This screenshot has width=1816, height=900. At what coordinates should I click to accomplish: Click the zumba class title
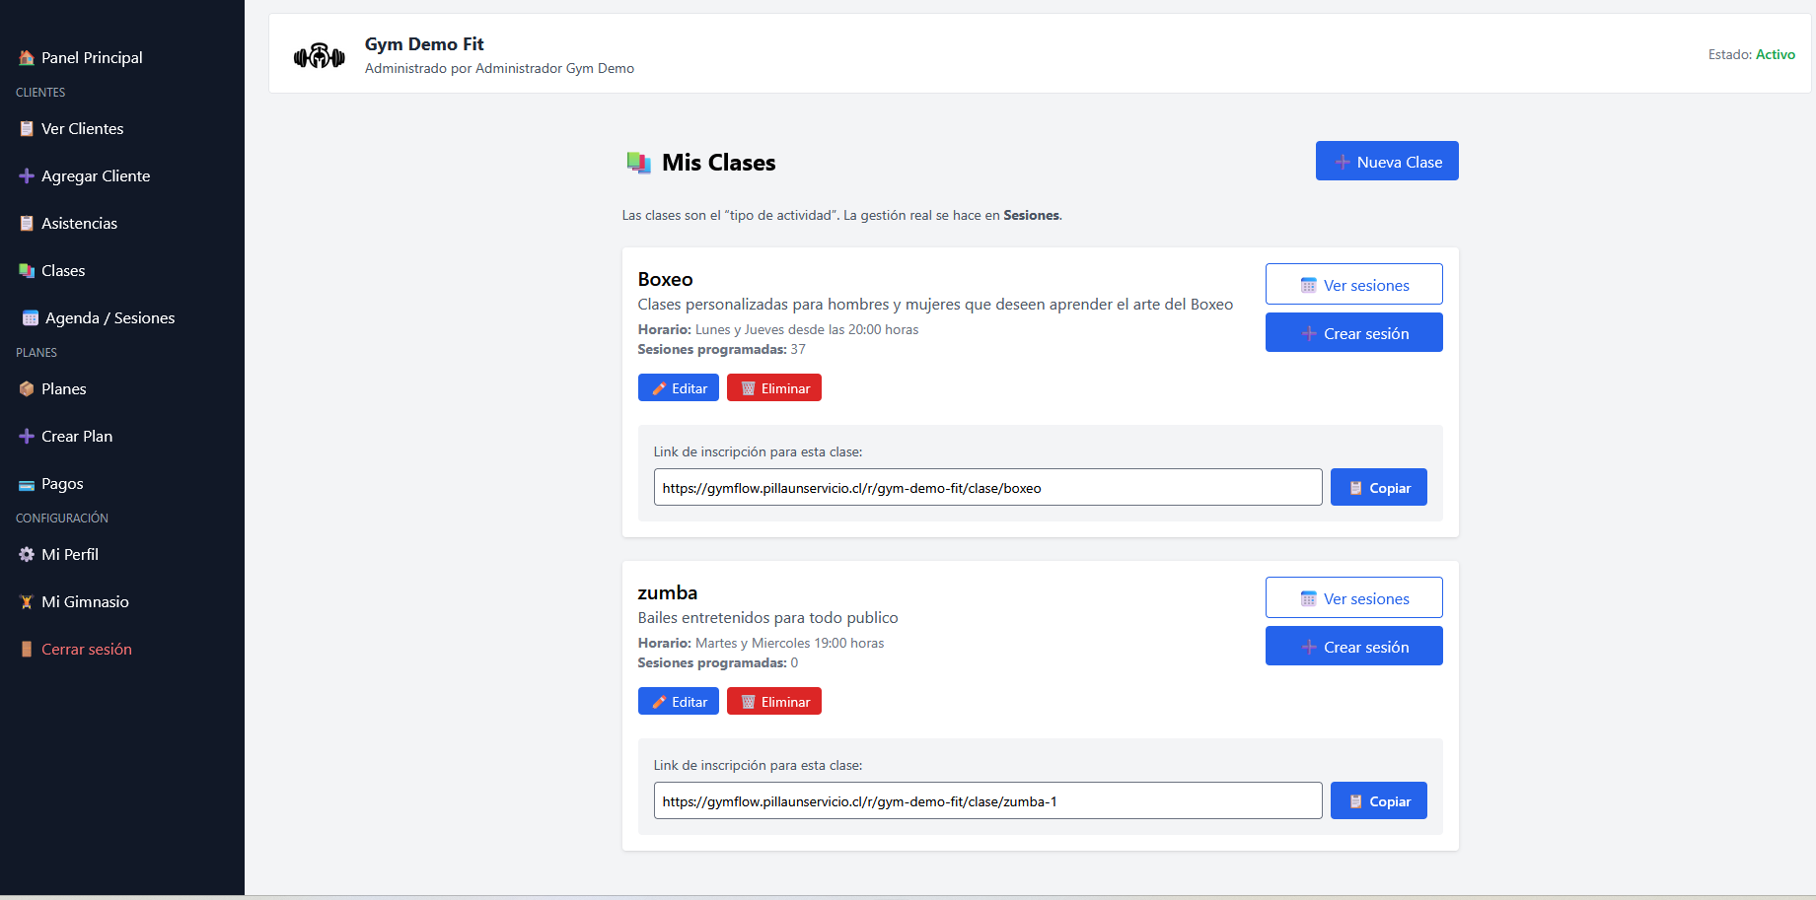pos(668,592)
